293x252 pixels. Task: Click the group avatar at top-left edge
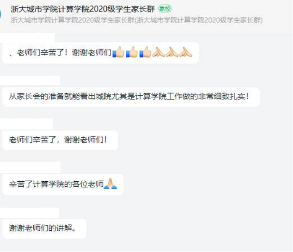coord(0,14)
